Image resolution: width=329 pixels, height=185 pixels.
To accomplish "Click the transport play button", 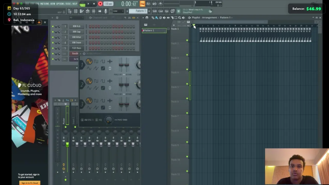I will tap(88, 4).
